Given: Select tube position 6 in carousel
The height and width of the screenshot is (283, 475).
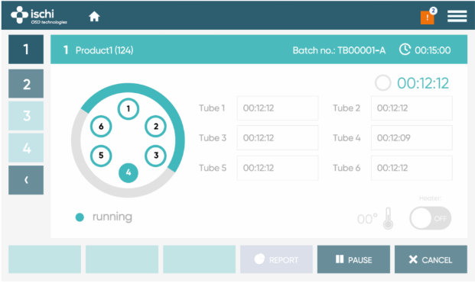Looking at the screenshot, I should [101, 127].
